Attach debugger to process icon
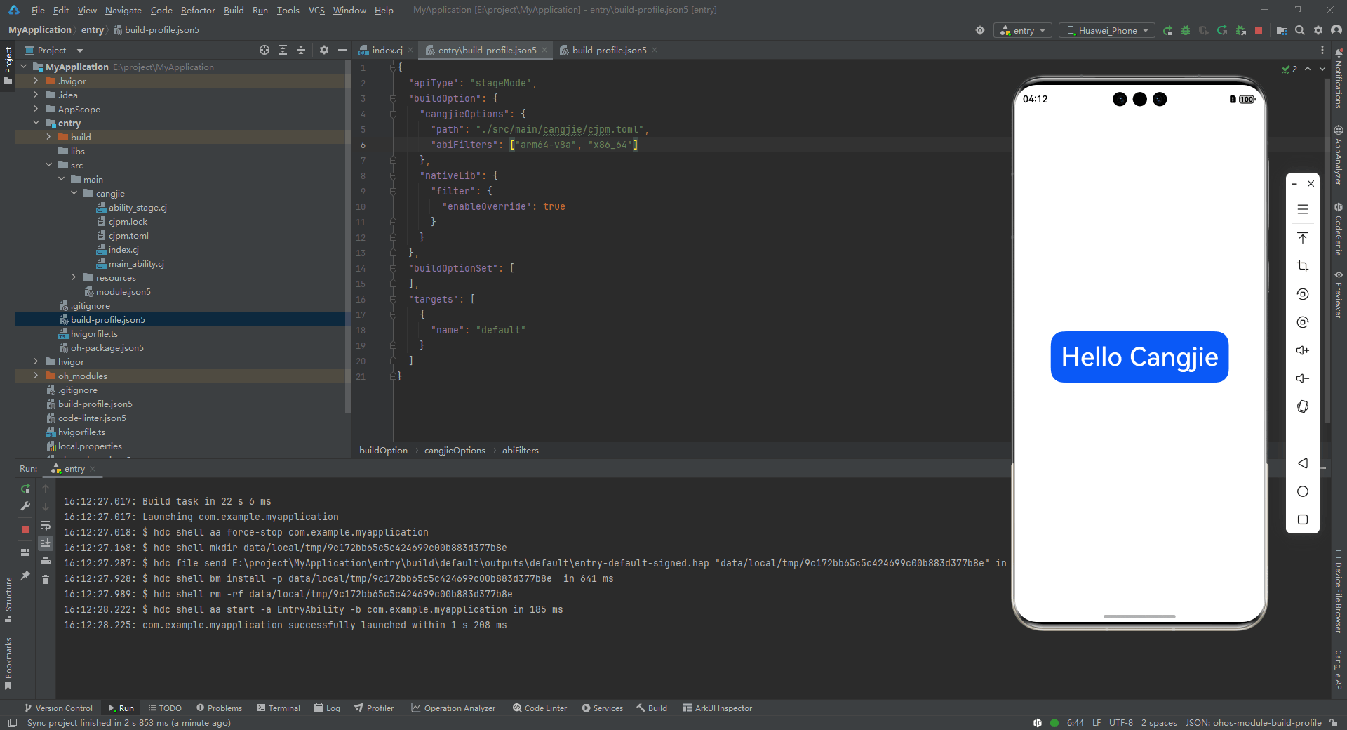 (1240, 30)
